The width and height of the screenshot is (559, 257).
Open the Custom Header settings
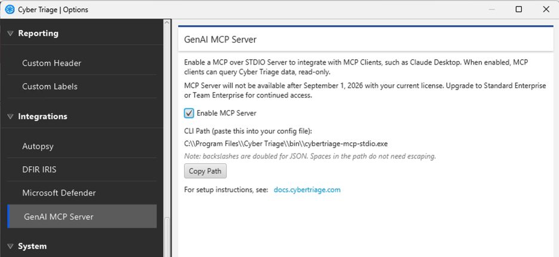pos(51,63)
